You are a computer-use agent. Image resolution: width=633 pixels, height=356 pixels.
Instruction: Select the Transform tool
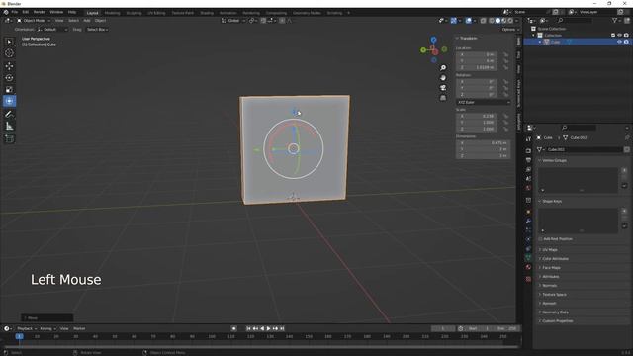[9, 101]
